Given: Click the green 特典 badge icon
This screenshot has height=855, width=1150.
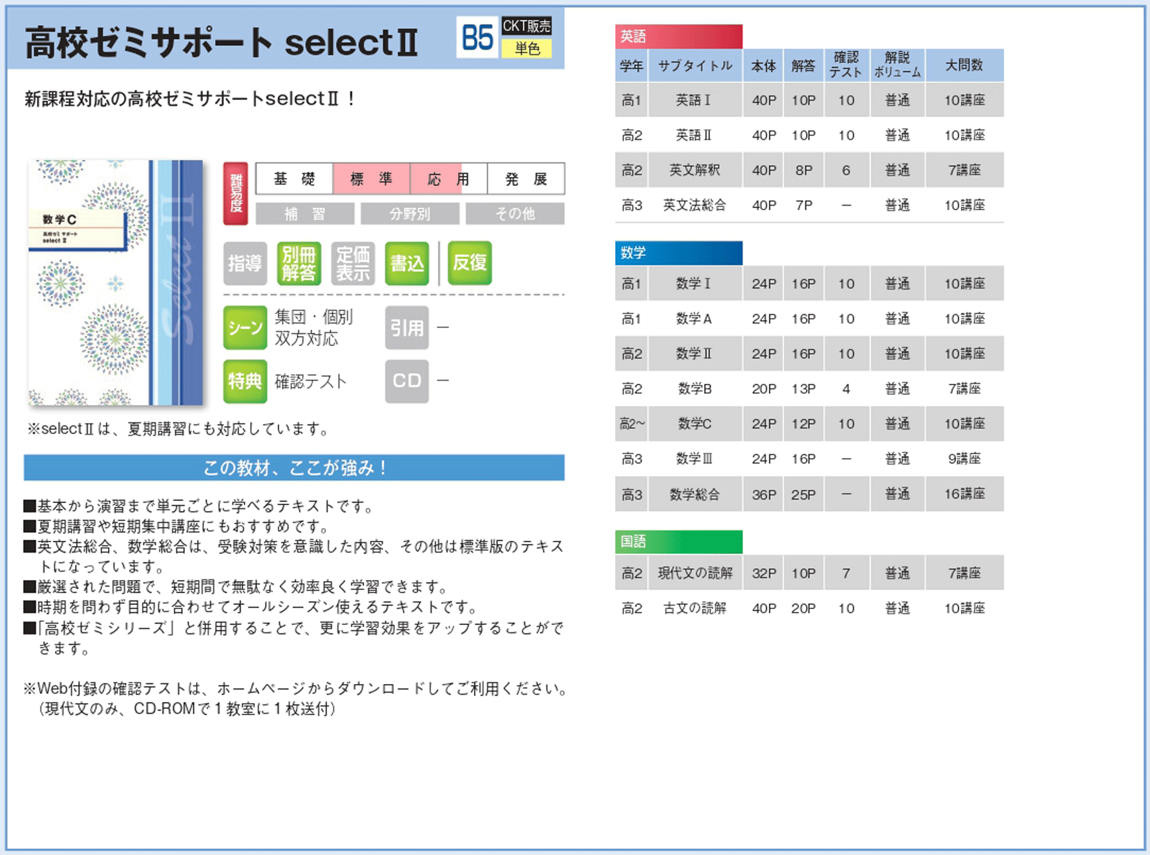Looking at the screenshot, I should coord(245,381).
